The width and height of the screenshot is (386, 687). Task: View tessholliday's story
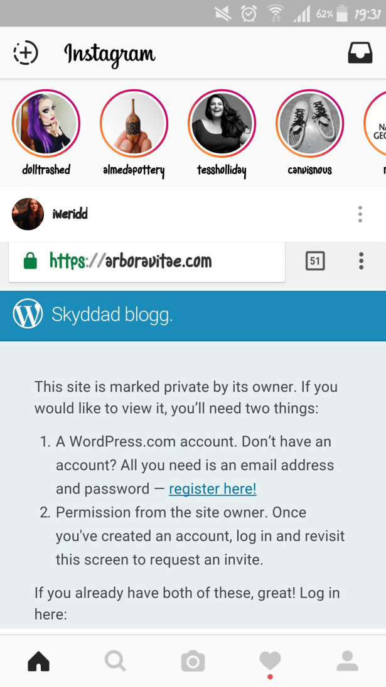tap(222, 124)
